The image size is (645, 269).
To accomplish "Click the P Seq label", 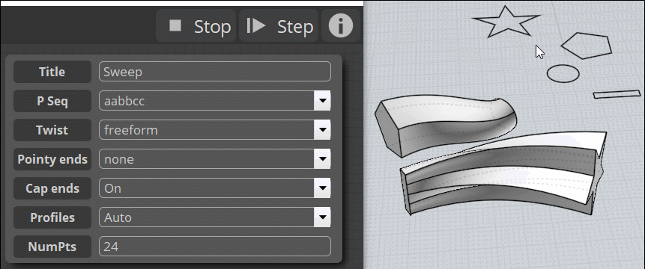I will tap(52, 101).
